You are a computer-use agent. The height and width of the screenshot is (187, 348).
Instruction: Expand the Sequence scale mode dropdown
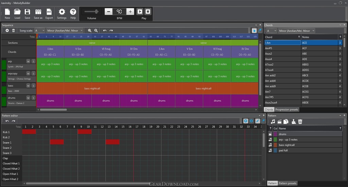65,31
